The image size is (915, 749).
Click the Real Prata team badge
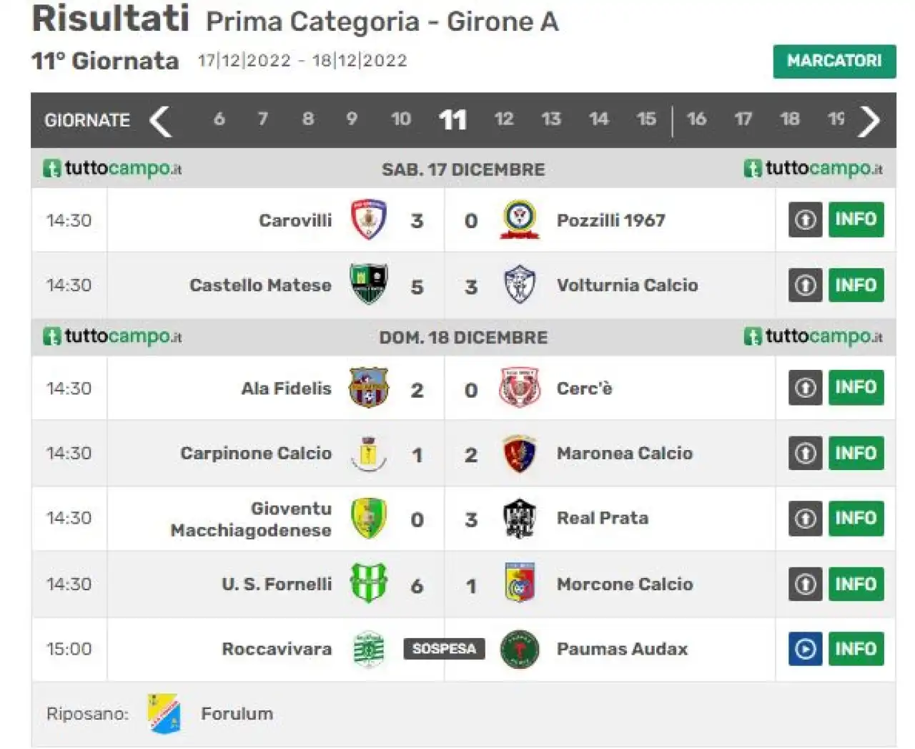point(520,518)
